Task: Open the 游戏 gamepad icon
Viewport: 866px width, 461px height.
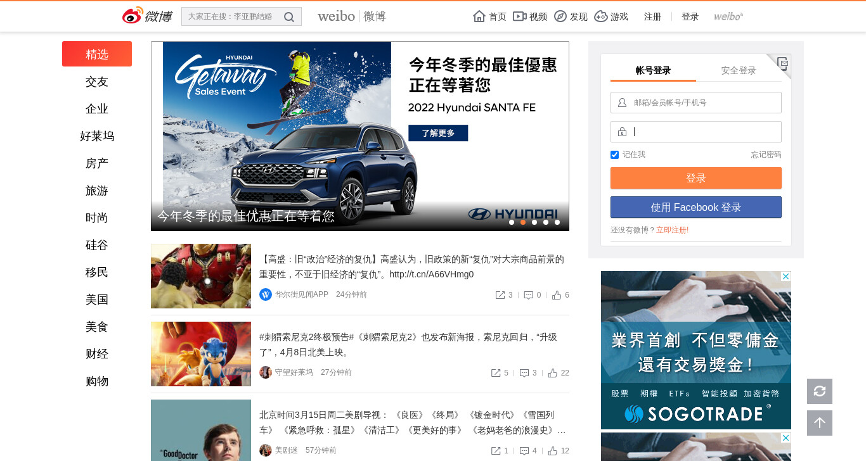Action: [601, 16]
